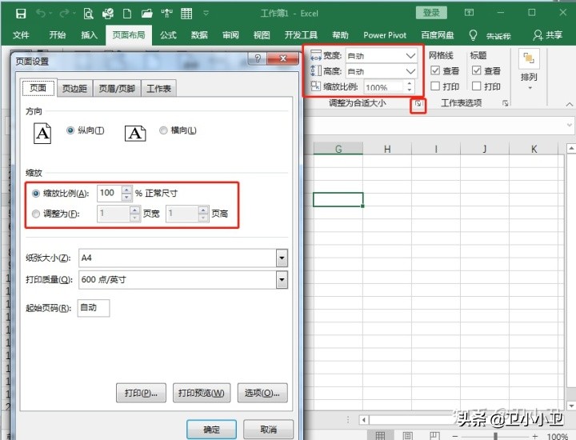Select column H header
Viewport: 576px width, 440px height.
387,149
